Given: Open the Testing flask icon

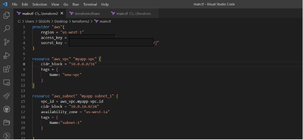Looking at the screenshot, I should tap(7, 96).
